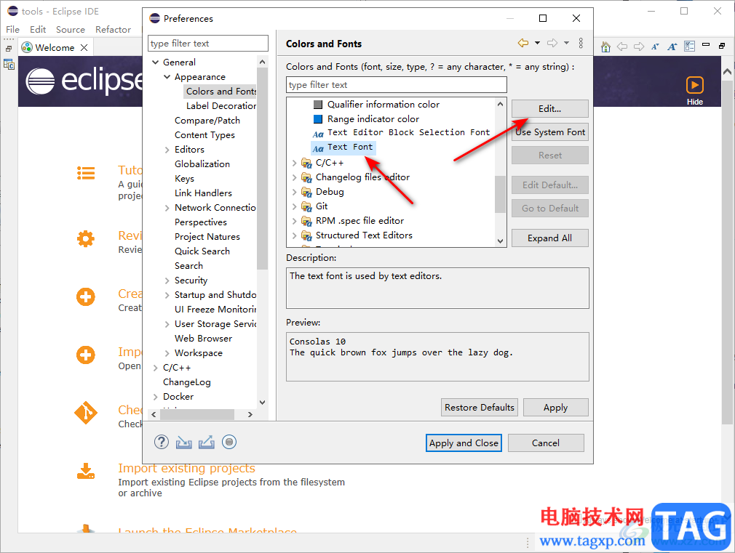Open the Refactor menu
This screenshot has width=735, height=553.
click(113, 29)
